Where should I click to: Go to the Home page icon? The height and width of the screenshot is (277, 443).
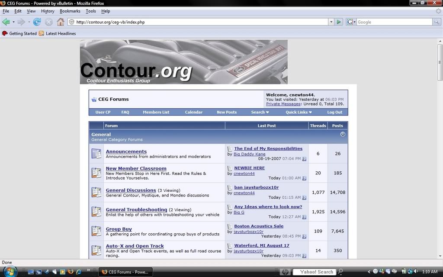[61, 22]
